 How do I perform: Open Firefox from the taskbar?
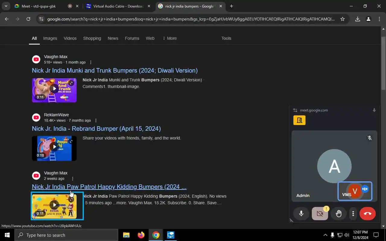tap(141, 235)
